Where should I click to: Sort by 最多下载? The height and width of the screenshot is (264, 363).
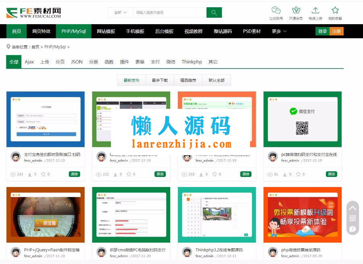click(x=160, y=80)
